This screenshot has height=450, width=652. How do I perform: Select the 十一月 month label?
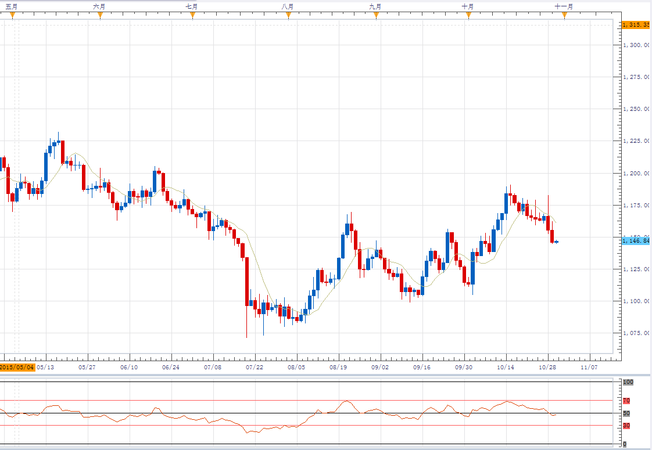(x=564, y=6)
